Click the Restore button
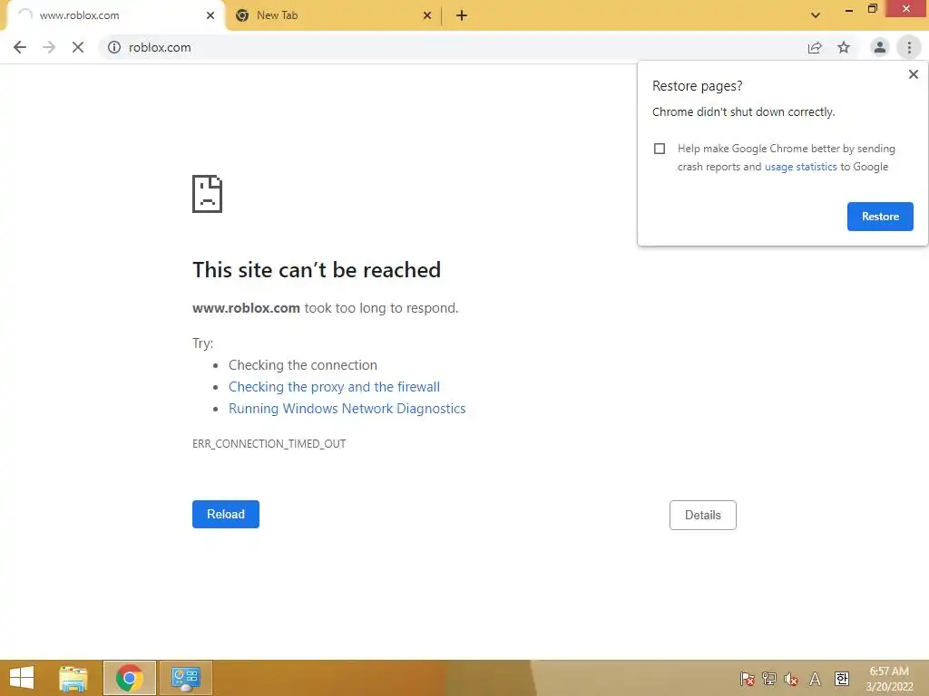 click(880, 217)
